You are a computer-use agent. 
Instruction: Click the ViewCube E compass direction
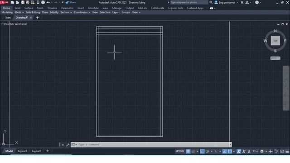(x=285, y=41)
